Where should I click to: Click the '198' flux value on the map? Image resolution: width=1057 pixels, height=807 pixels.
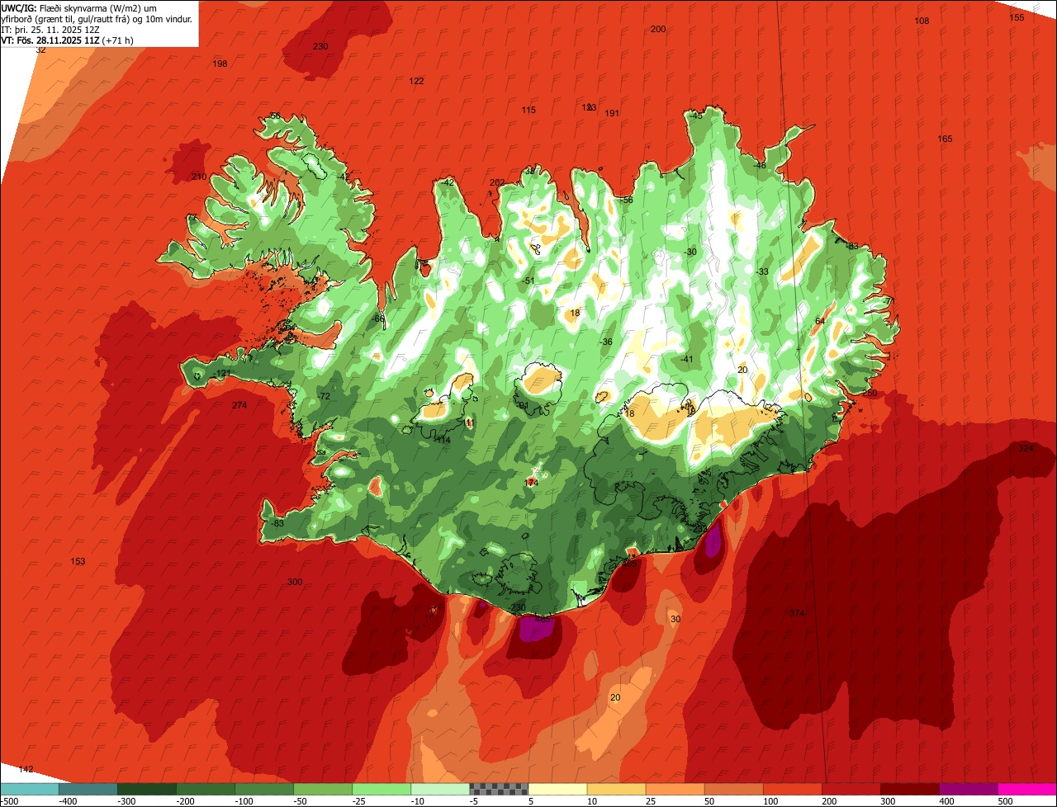(220, 64)
